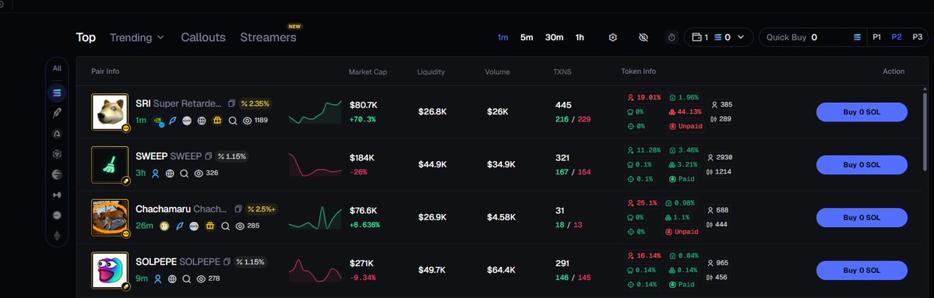Switch timeframe to 5m
The width and height of the screenshot is (934, 298).
coord(527,37)
